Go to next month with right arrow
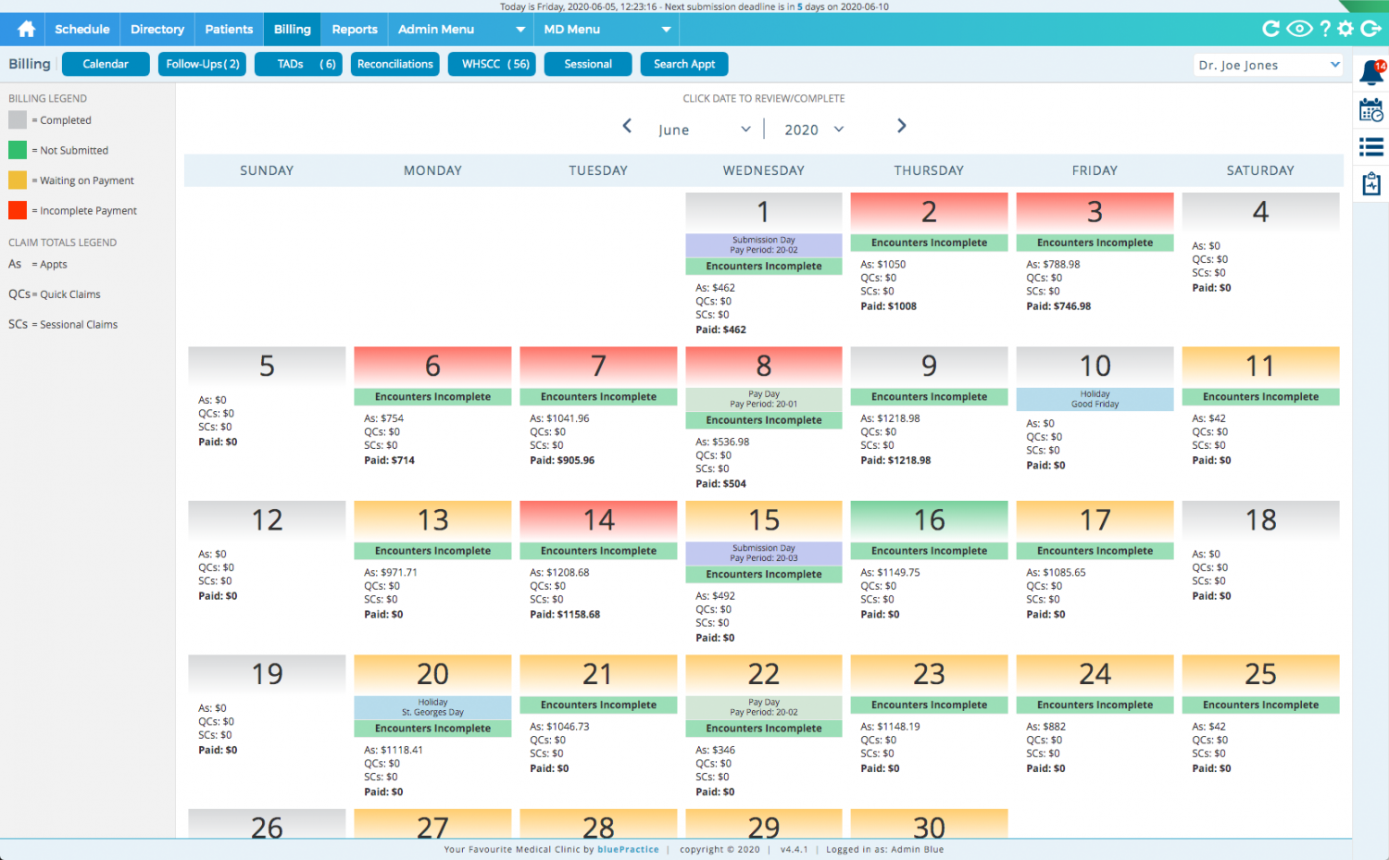The image size is (1389, 860). (x=901, y=126)
